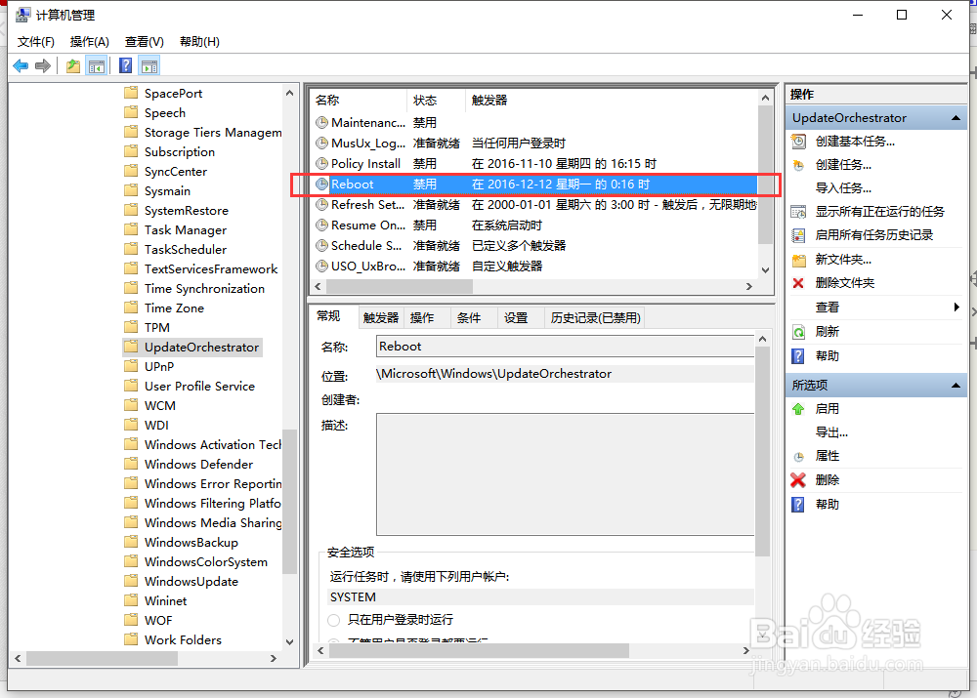
Task: Select the New Folder (新文件夹) icon
Action: pyautogui.click(x=796, y=259)
